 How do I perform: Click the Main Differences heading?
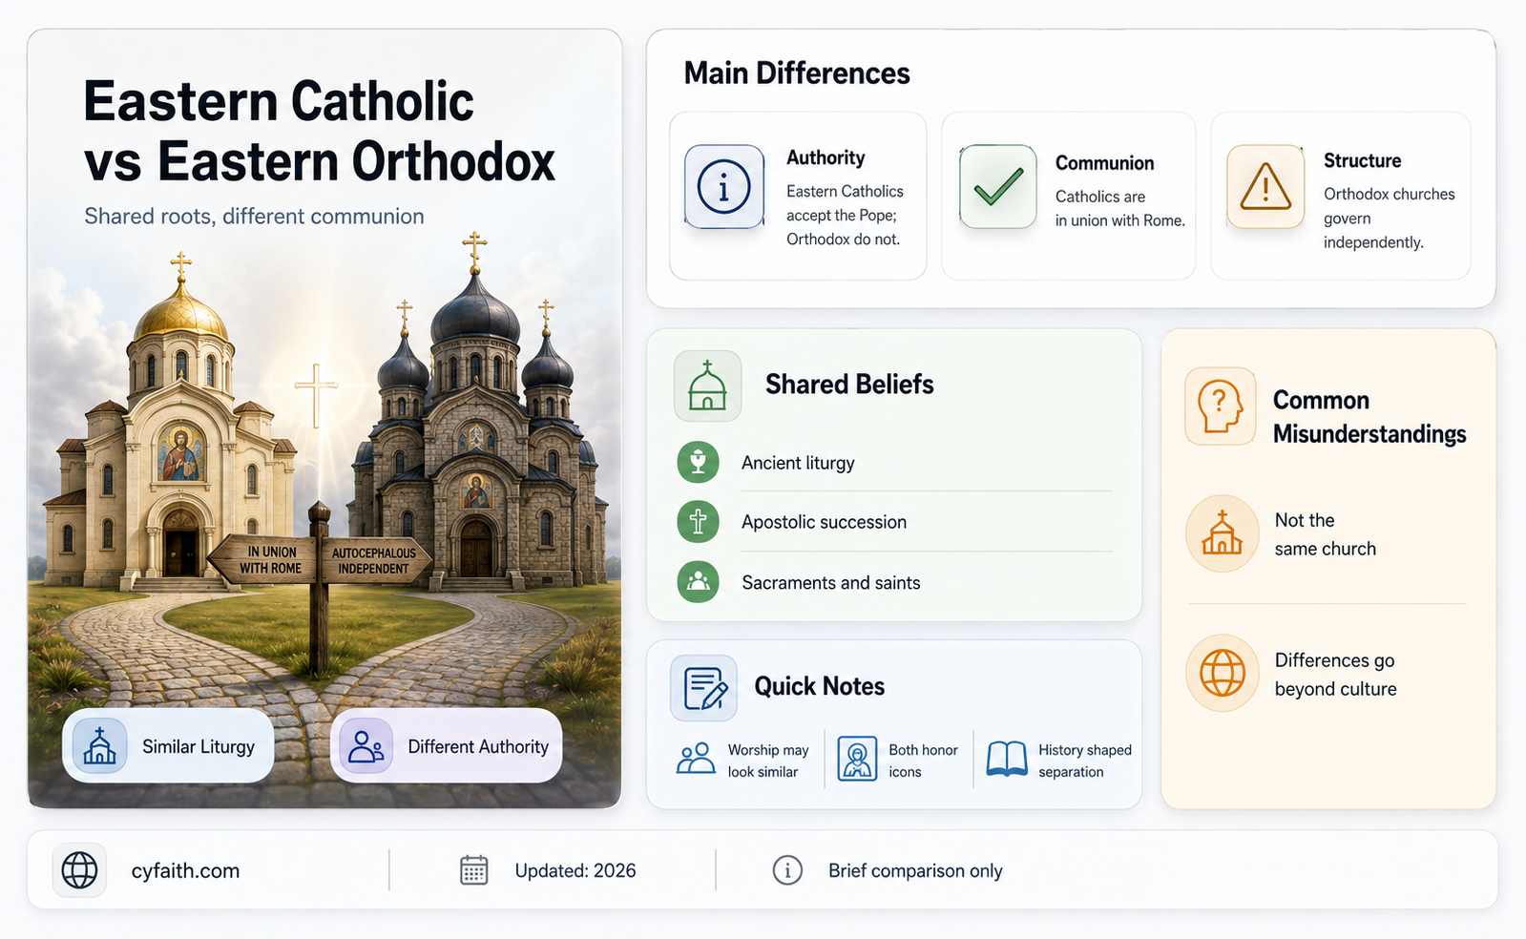click(x=797, y=73)
